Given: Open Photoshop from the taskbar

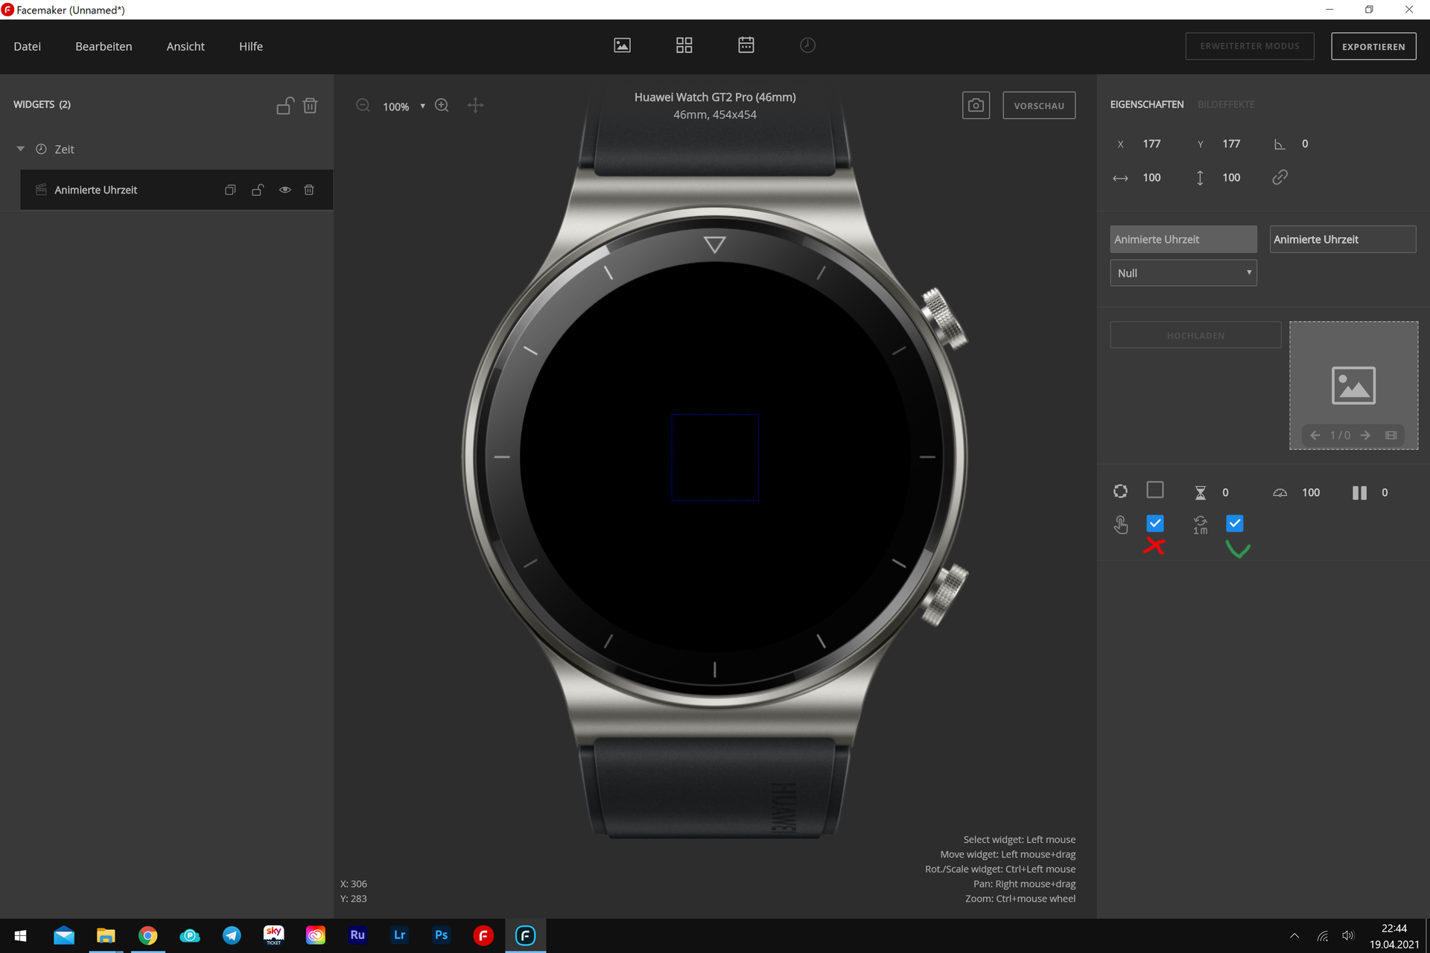Looking at the screenshot, I should coord(441,935).
